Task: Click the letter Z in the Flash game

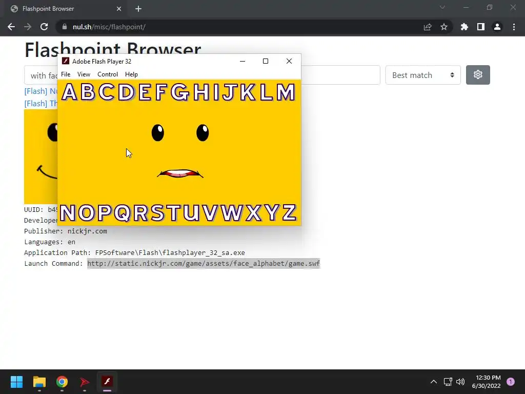Action: 289,213
